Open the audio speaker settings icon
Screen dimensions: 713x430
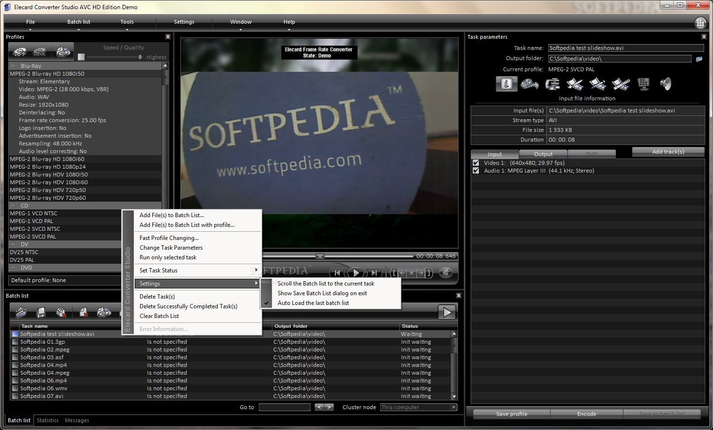pyautogui.click(x=666, y=84)
